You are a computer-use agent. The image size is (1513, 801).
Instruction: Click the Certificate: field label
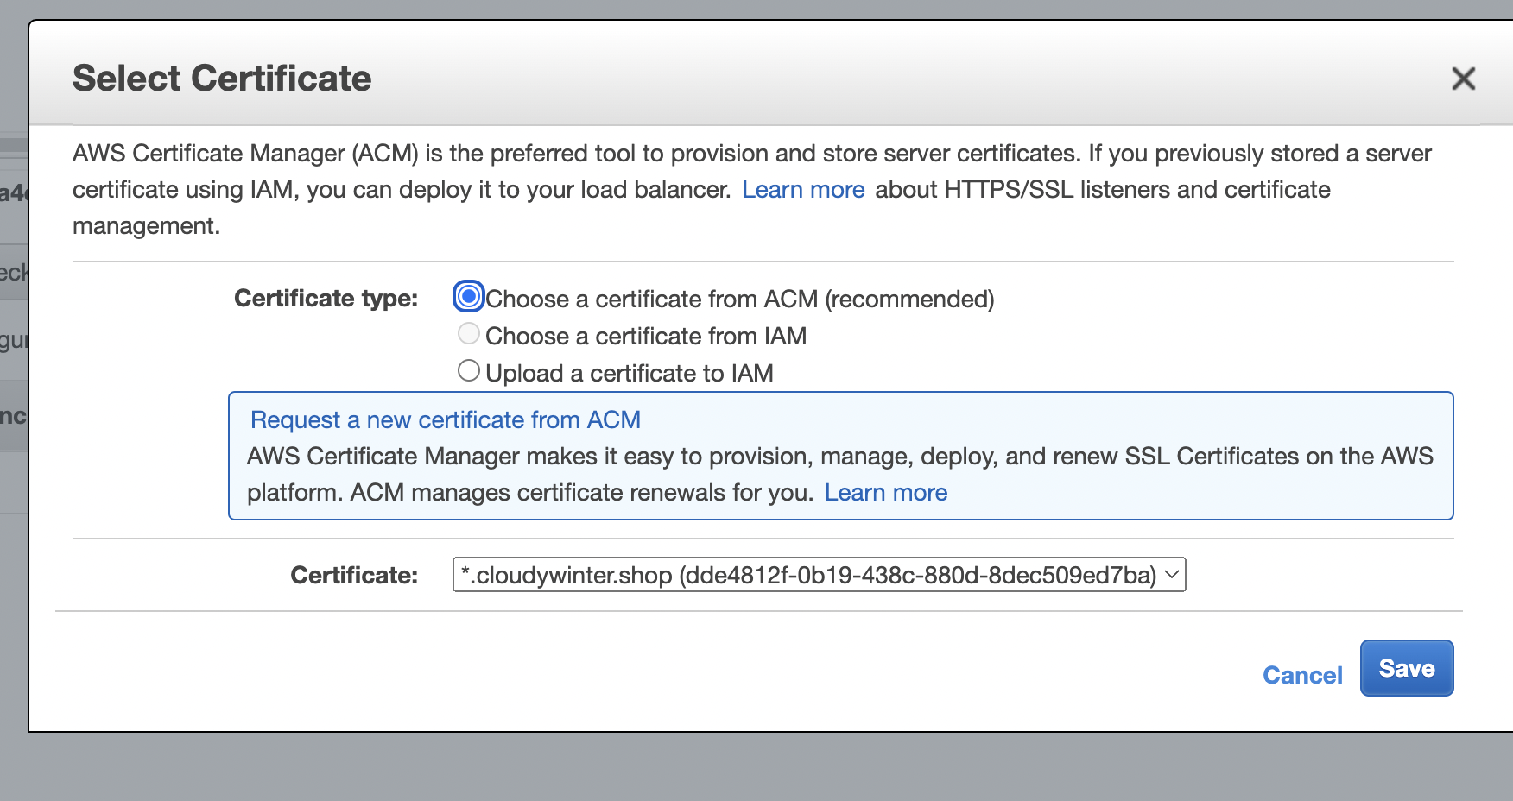click(354, 576)
